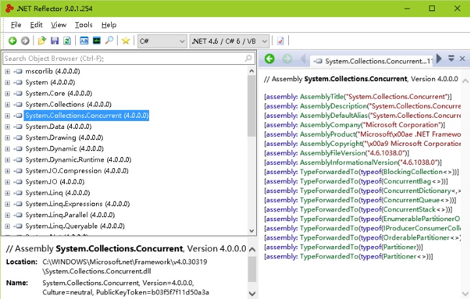
Task: Click the Save icon in toolbar
Action: point(54,41)
